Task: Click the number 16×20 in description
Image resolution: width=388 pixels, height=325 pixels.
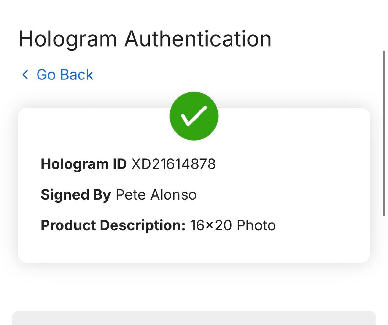Action: tap(211, 225)
